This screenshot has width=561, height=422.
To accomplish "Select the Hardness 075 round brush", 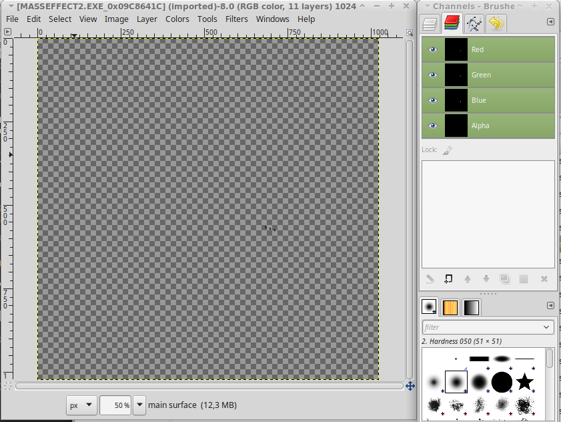I will point(479,382).
